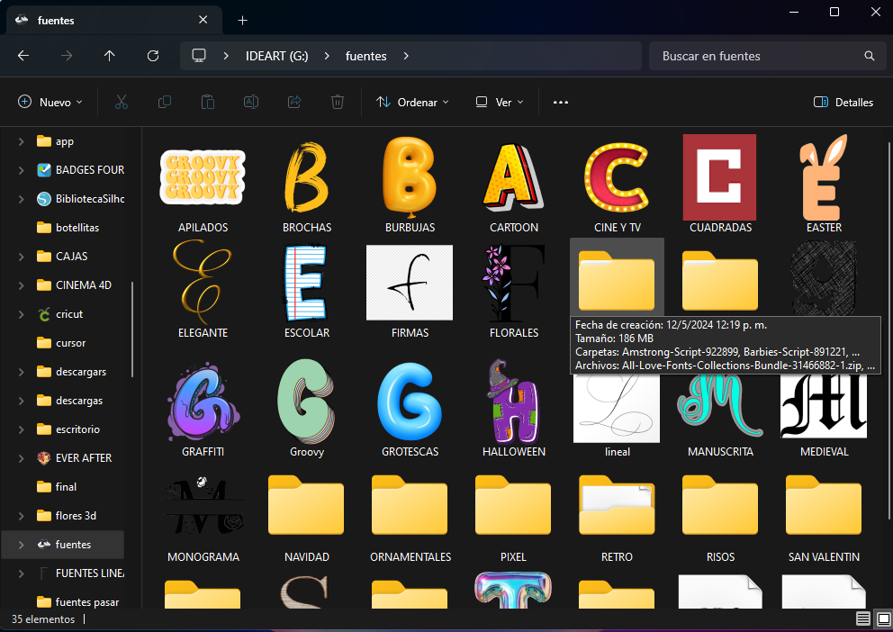
Task: Open the Nuevo dropdown menu
Action: (50, 103)
